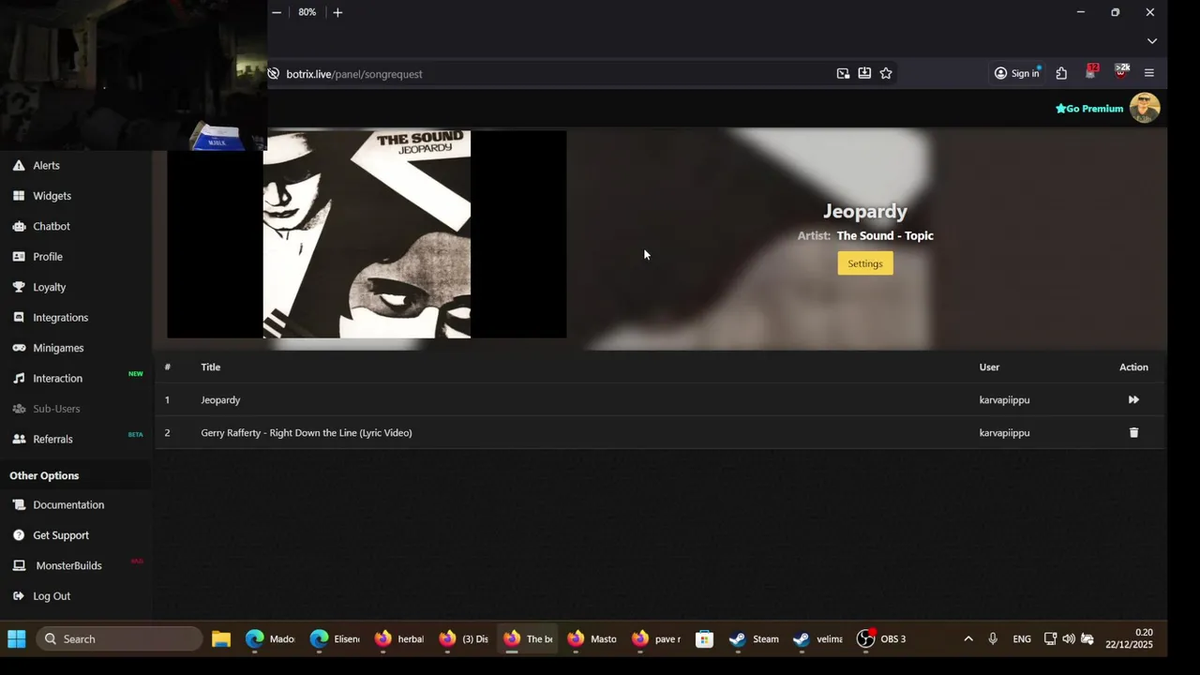Click The Sound - Topic artist name
Screen dimensions: 1200x675
pos(885,236)
